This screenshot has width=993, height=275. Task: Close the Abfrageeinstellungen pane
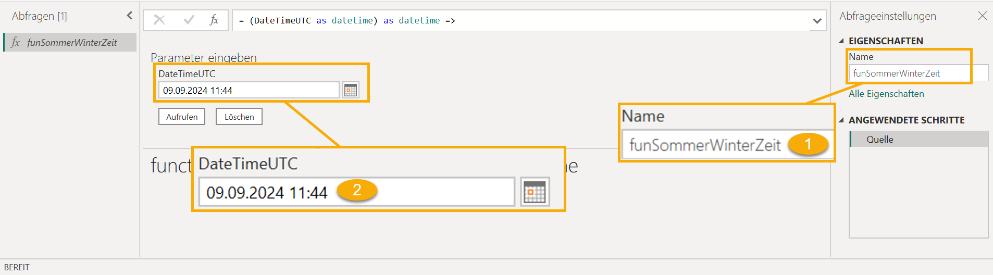point(982,16)
